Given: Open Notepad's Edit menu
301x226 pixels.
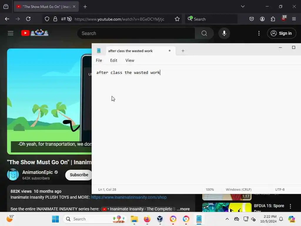Looking at the screenshot, I should tap(114, 60).
